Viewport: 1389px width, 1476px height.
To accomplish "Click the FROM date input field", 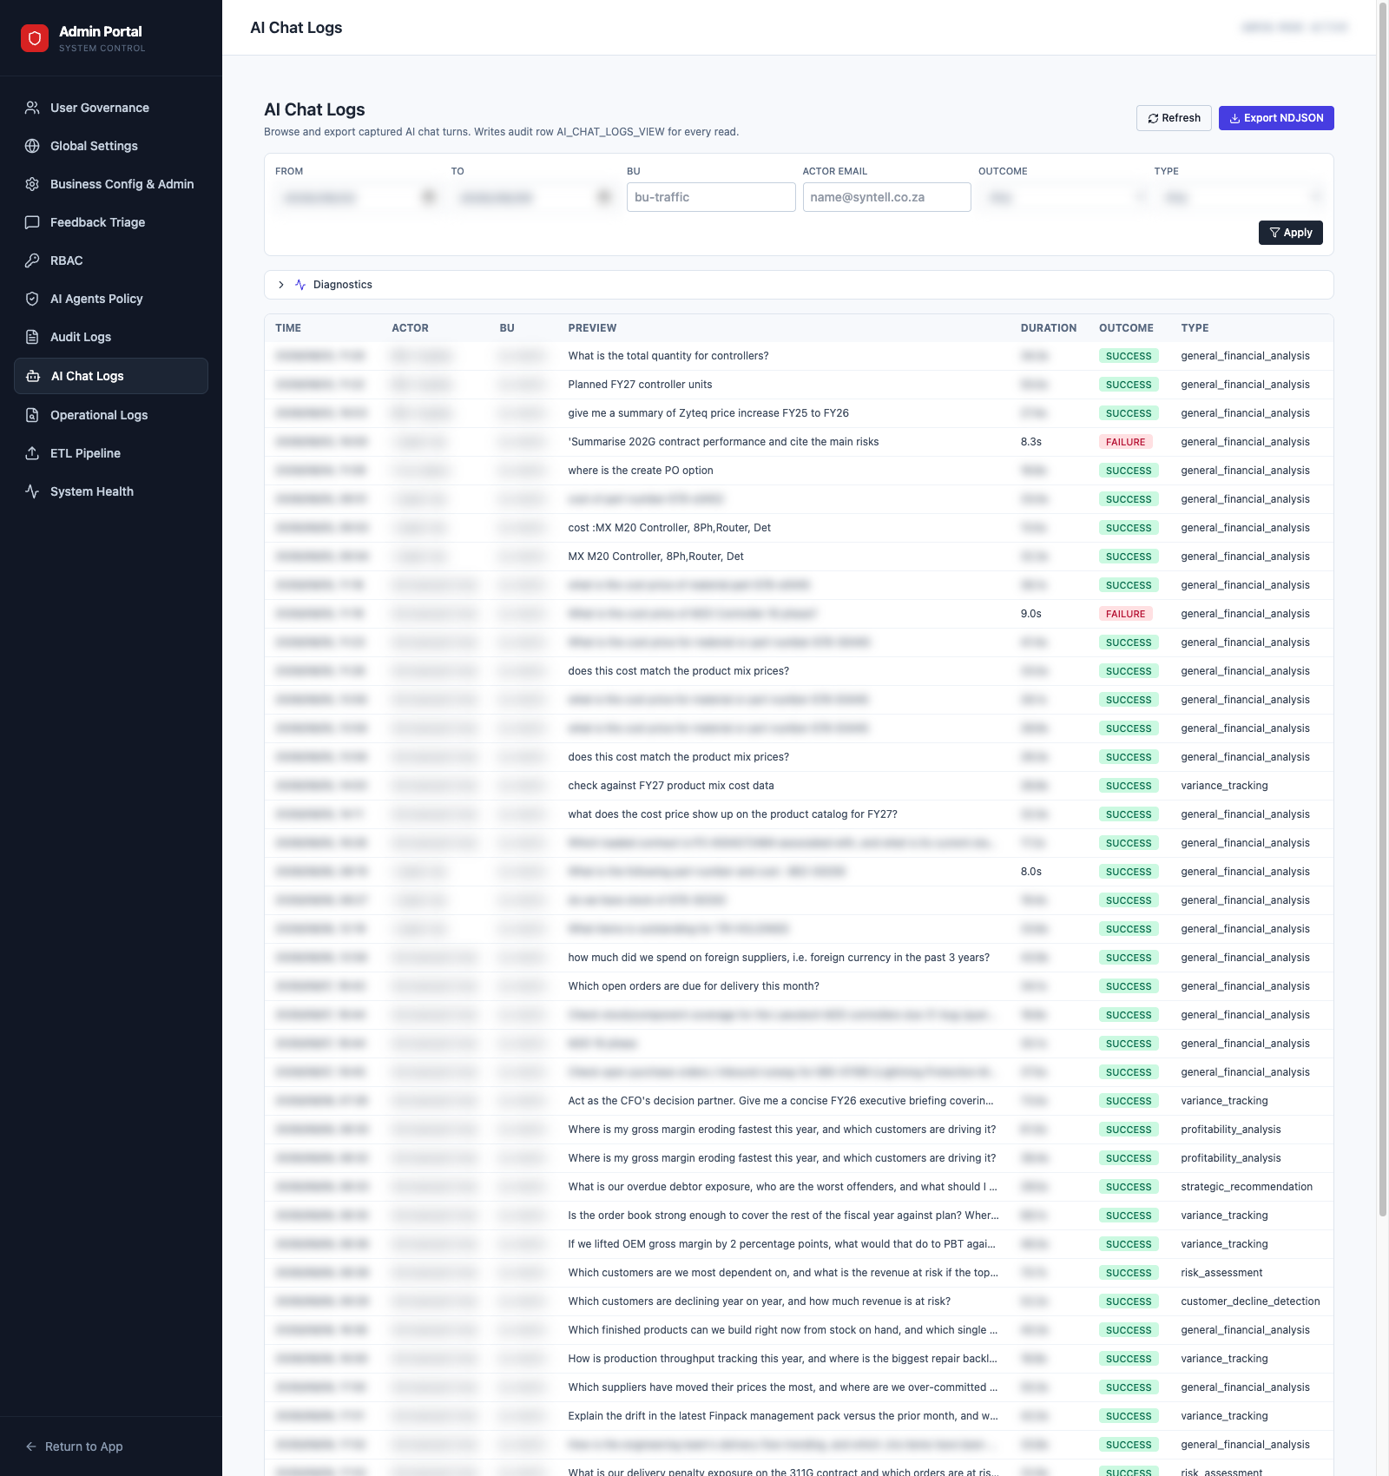I will pyautogui.click(x=359, y=197).
